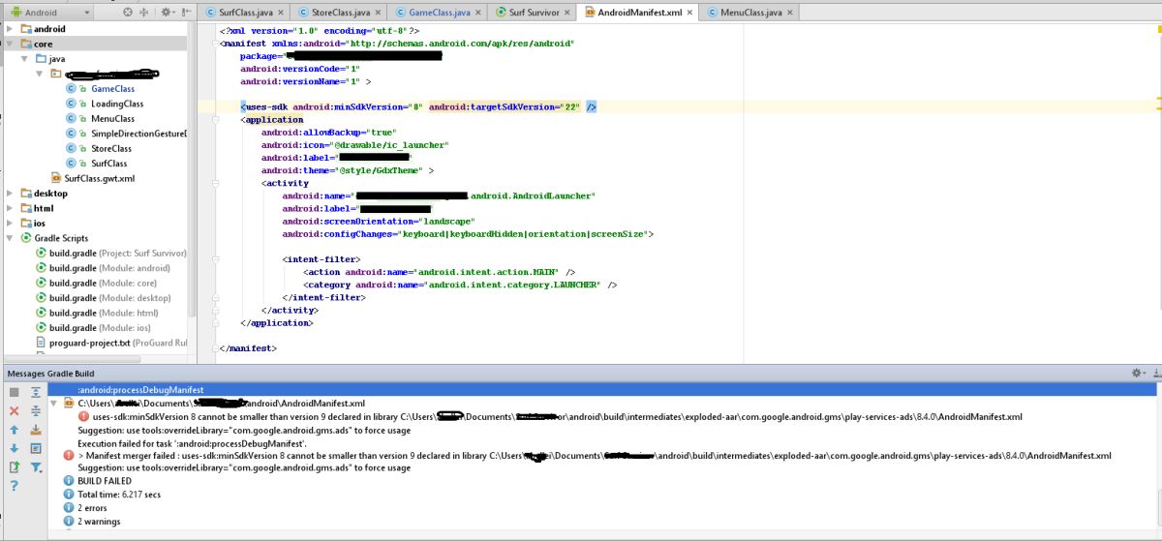
Task: Hide the project panel with hide icon
Action: click(x=184, y=13)
